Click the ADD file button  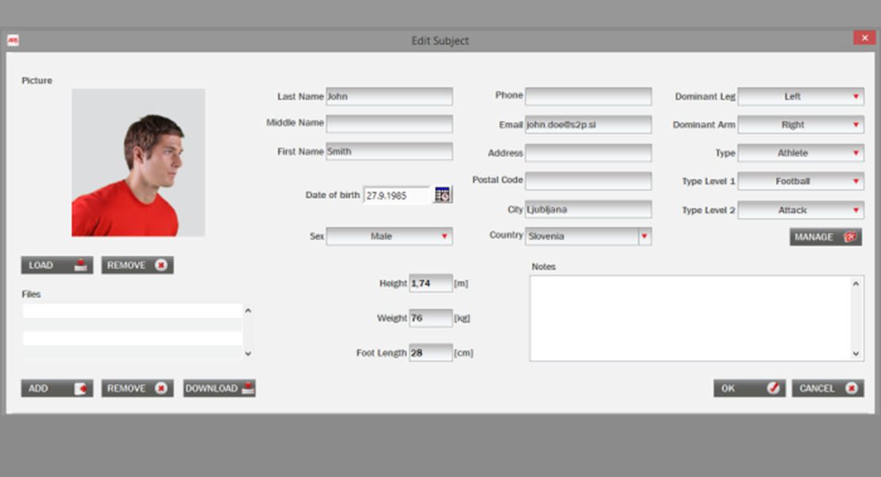click(x=56, y=389)
